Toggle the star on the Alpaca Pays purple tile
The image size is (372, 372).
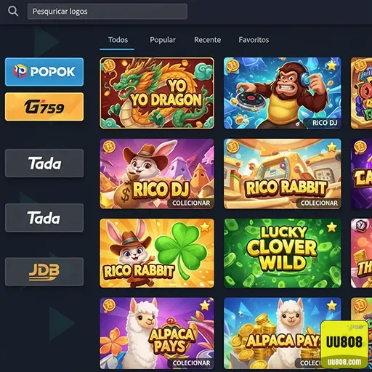tap(205, 305)
